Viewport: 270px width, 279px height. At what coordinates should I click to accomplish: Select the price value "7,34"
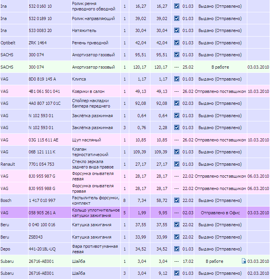142,200
